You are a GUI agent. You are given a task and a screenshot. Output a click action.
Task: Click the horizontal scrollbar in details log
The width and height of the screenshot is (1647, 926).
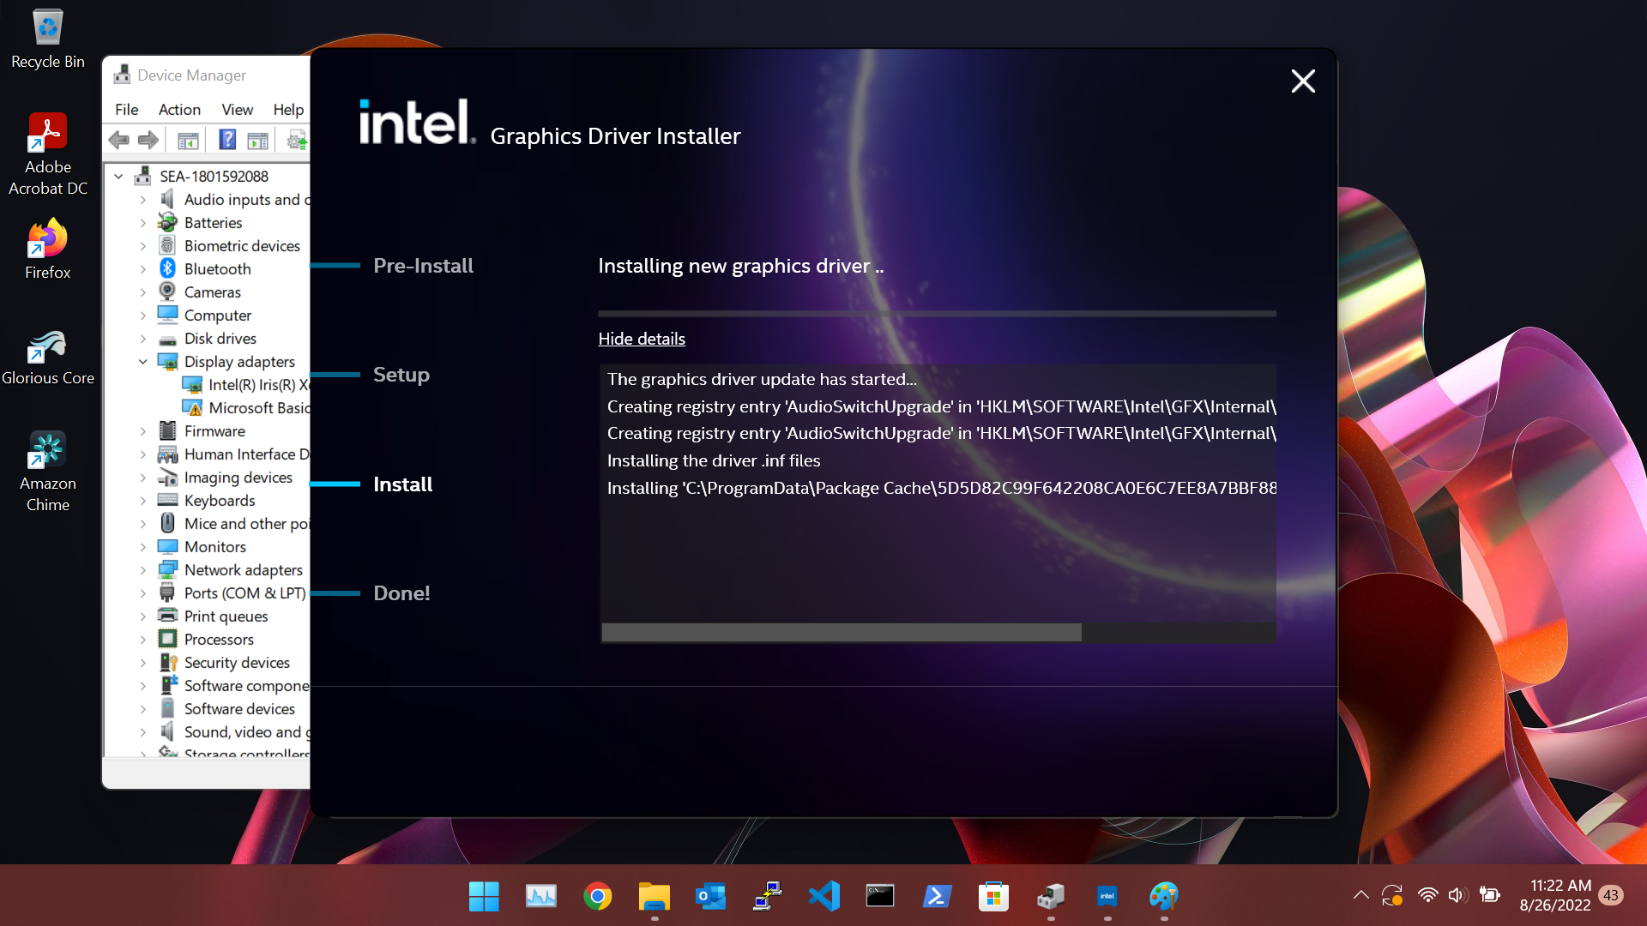(842, 633)
